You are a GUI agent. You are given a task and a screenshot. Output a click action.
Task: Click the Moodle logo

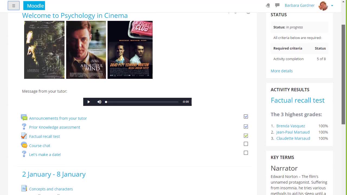tap(34, 5)
